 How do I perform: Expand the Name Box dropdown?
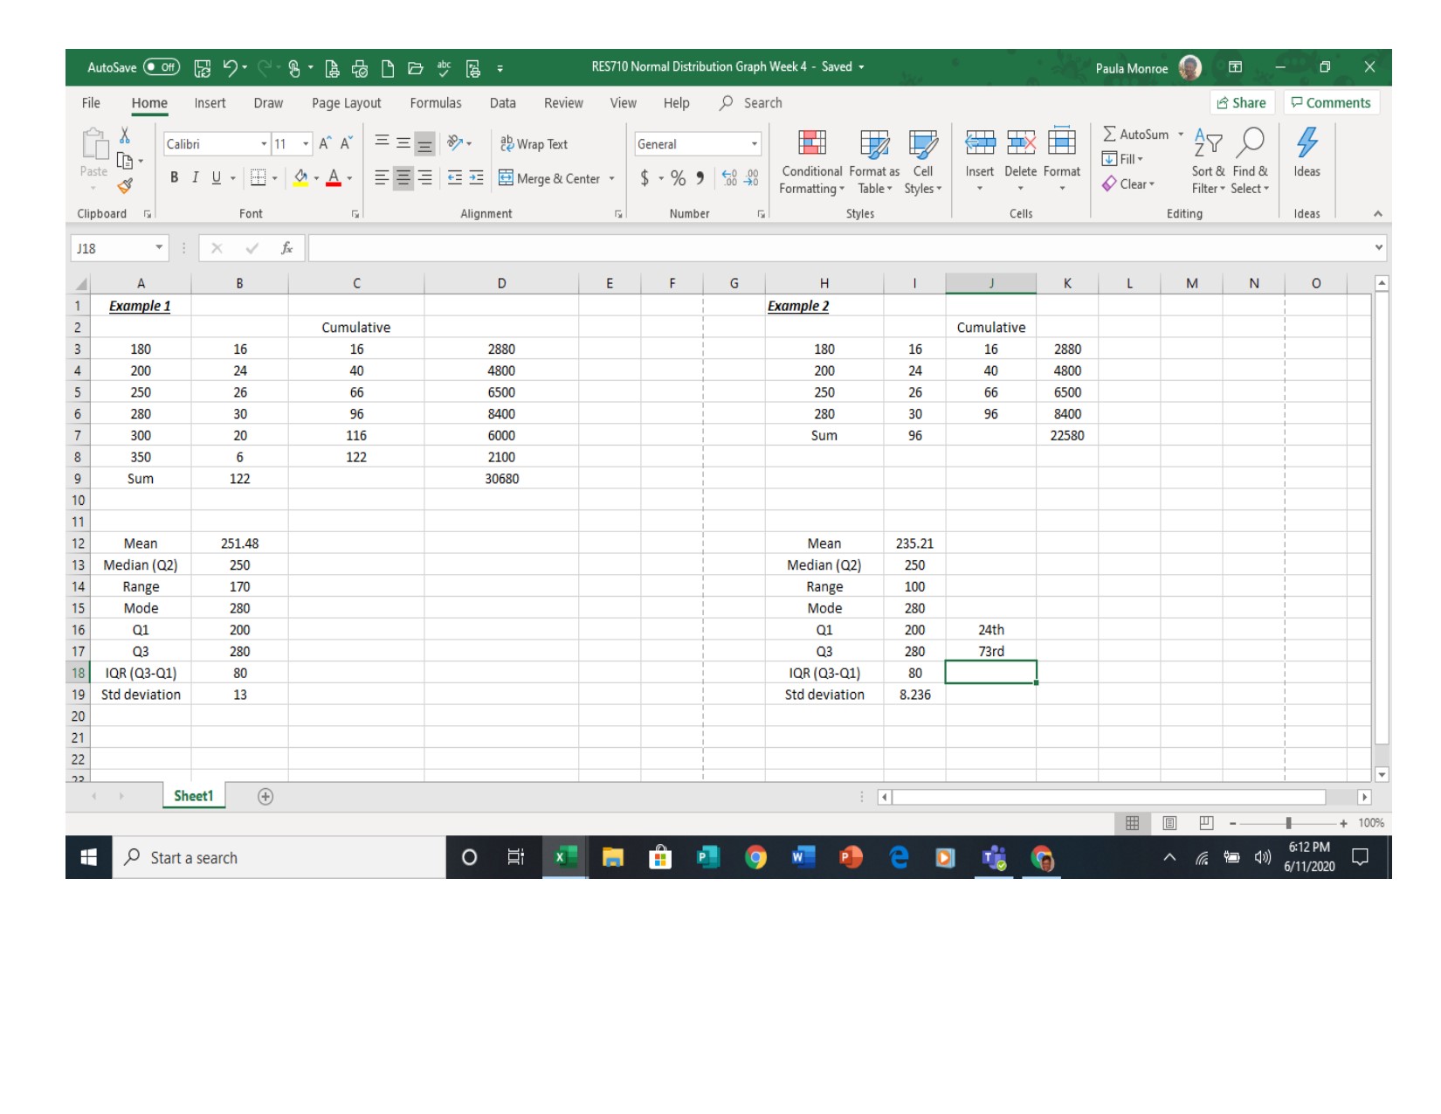pos(159,248)
